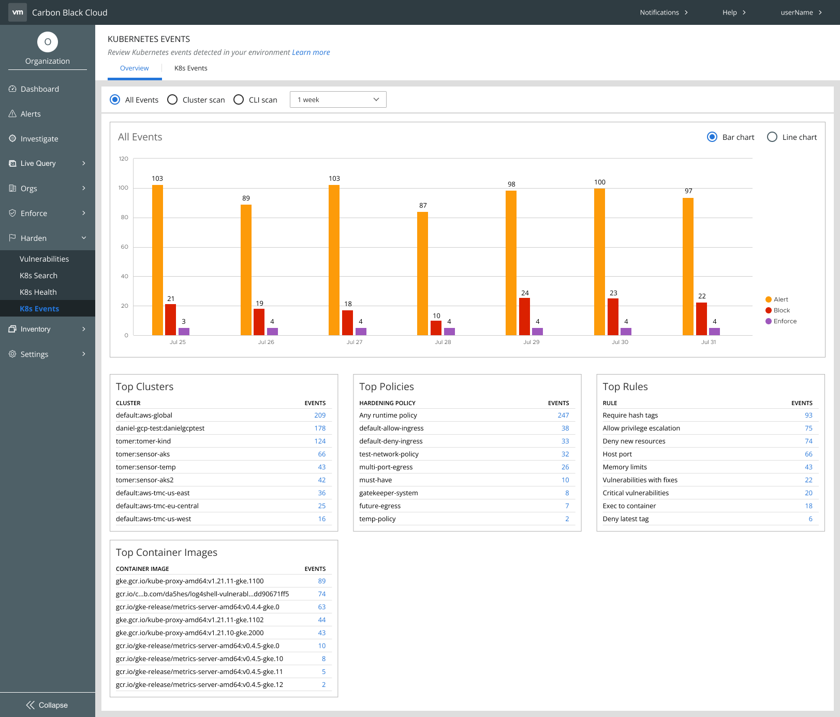Image resolution: width=840 pixels, height=717 pixels.
Task: Click the Jul 27 Alert bar
Action: click(x=334, y=260)
